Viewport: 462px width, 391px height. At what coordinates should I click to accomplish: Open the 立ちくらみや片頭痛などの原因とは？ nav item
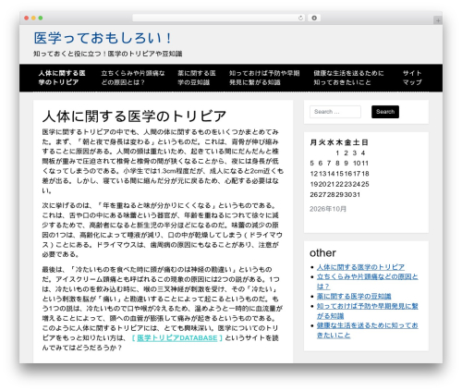[133, 78]
